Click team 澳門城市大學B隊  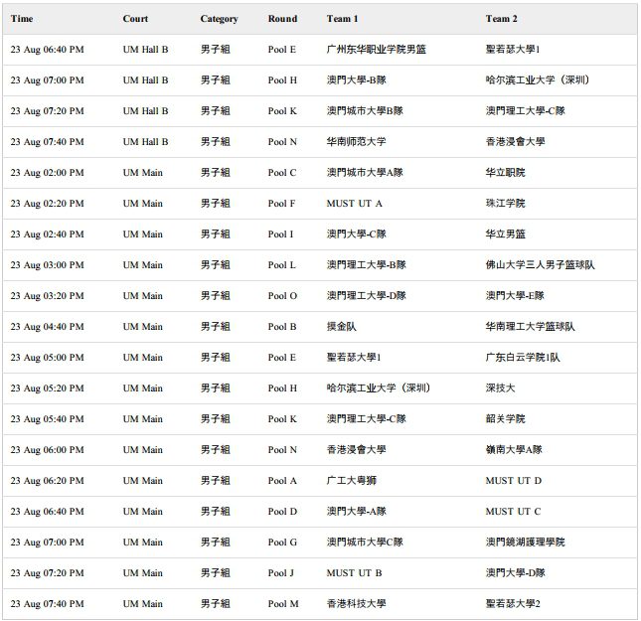[365, 111]
